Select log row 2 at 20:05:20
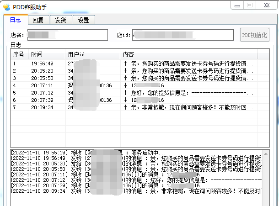The width and height of the screenshot is (279, 206). click(x=137, y=71)
